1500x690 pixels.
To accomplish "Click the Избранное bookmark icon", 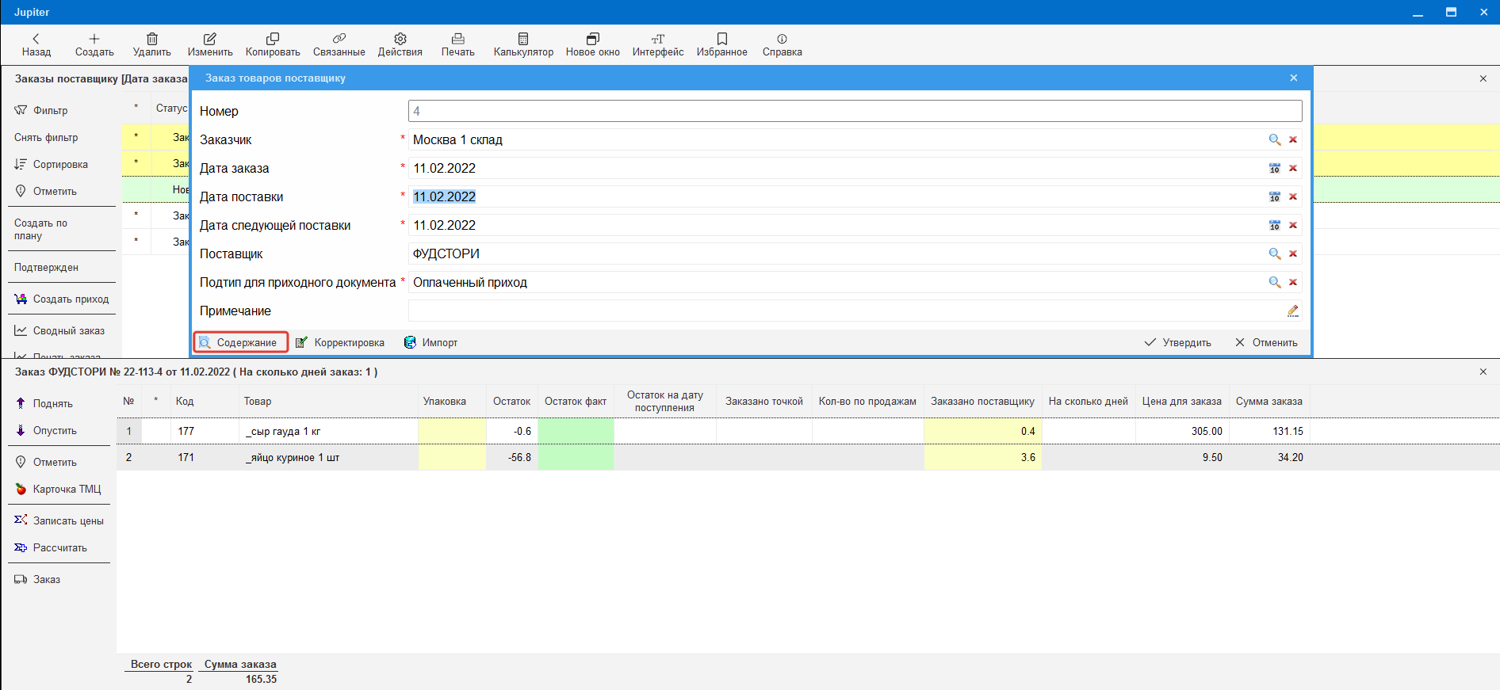I will click(722, 39).
